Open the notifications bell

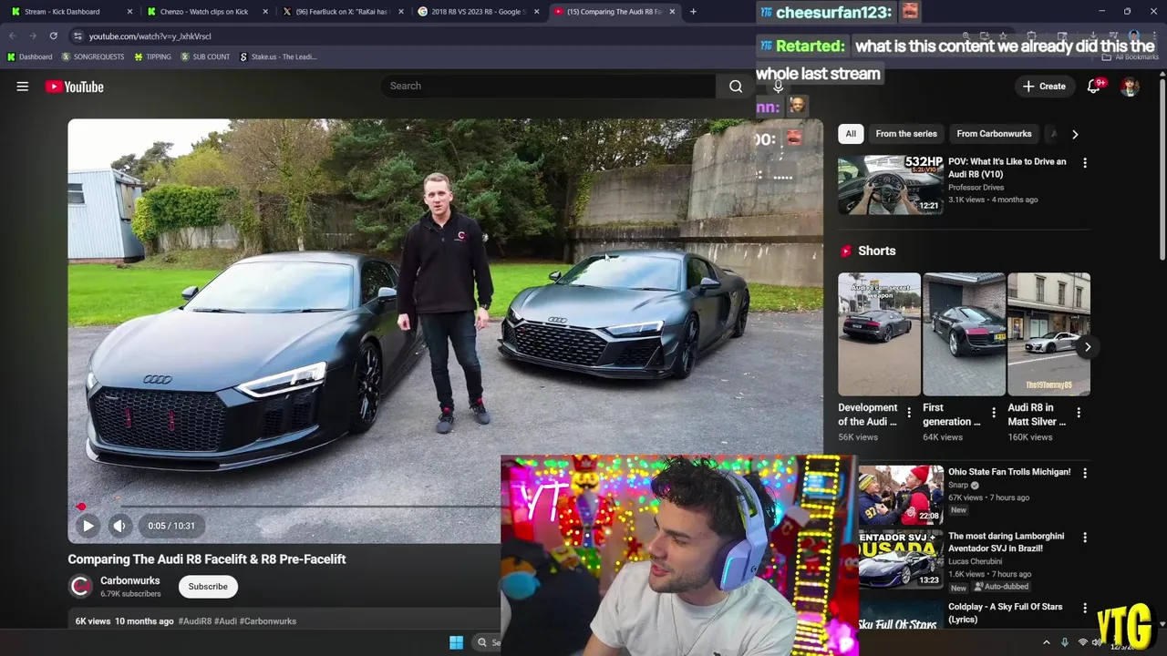(x=1093, y=87)
